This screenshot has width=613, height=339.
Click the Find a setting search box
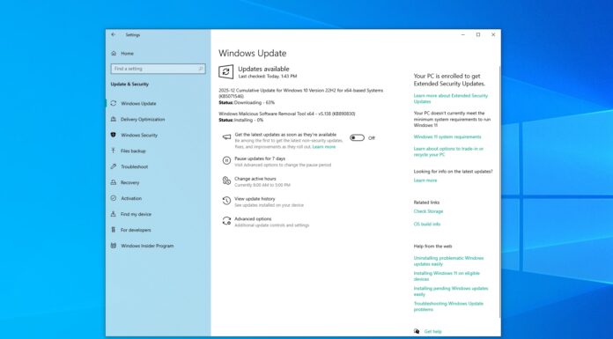[158, 69]
